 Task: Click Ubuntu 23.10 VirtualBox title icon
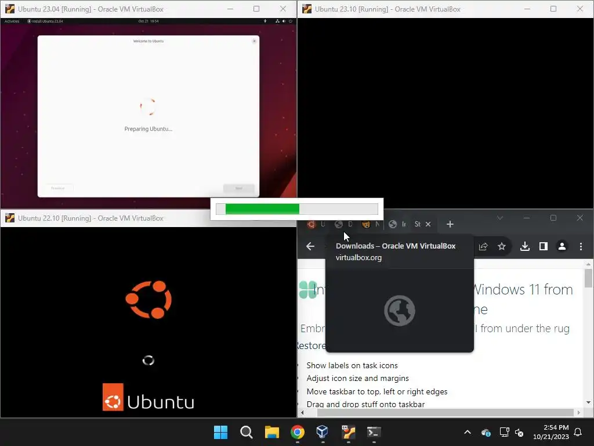(x=307, y=9)
